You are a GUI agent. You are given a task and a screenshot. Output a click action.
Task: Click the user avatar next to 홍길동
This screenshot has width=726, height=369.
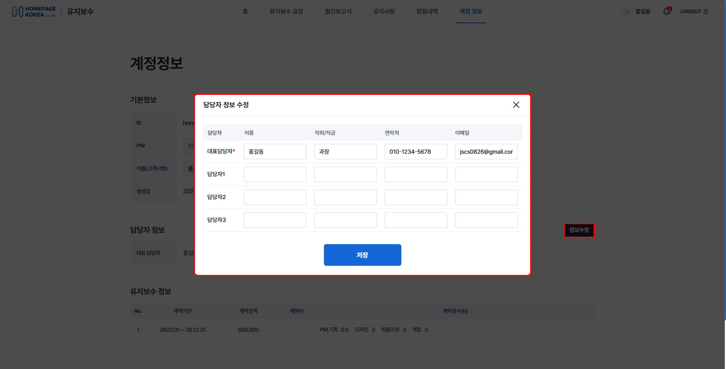[x=626, y=11]
